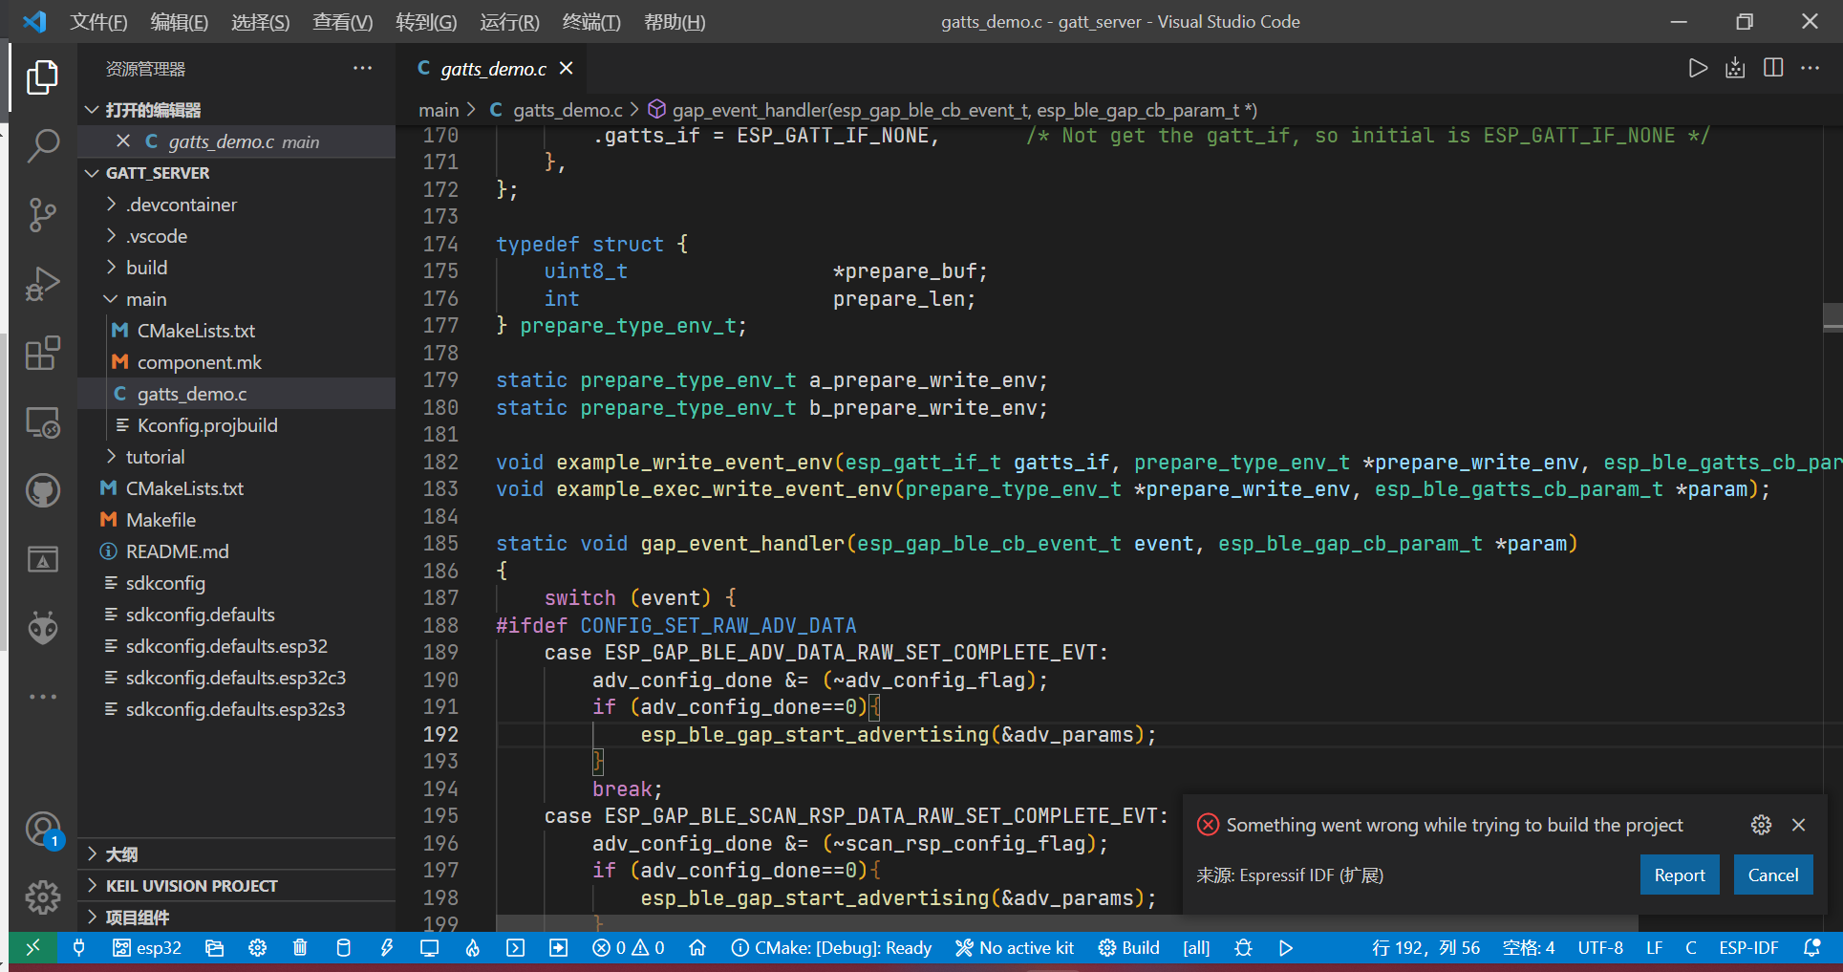Open notification settings gear icon
The height and width of the screenshot is (972, 1843).
1761,825
